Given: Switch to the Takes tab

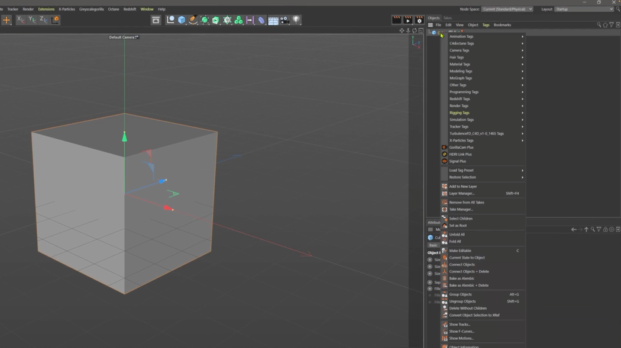Looking at the screenshot, I should click(448, 18).
